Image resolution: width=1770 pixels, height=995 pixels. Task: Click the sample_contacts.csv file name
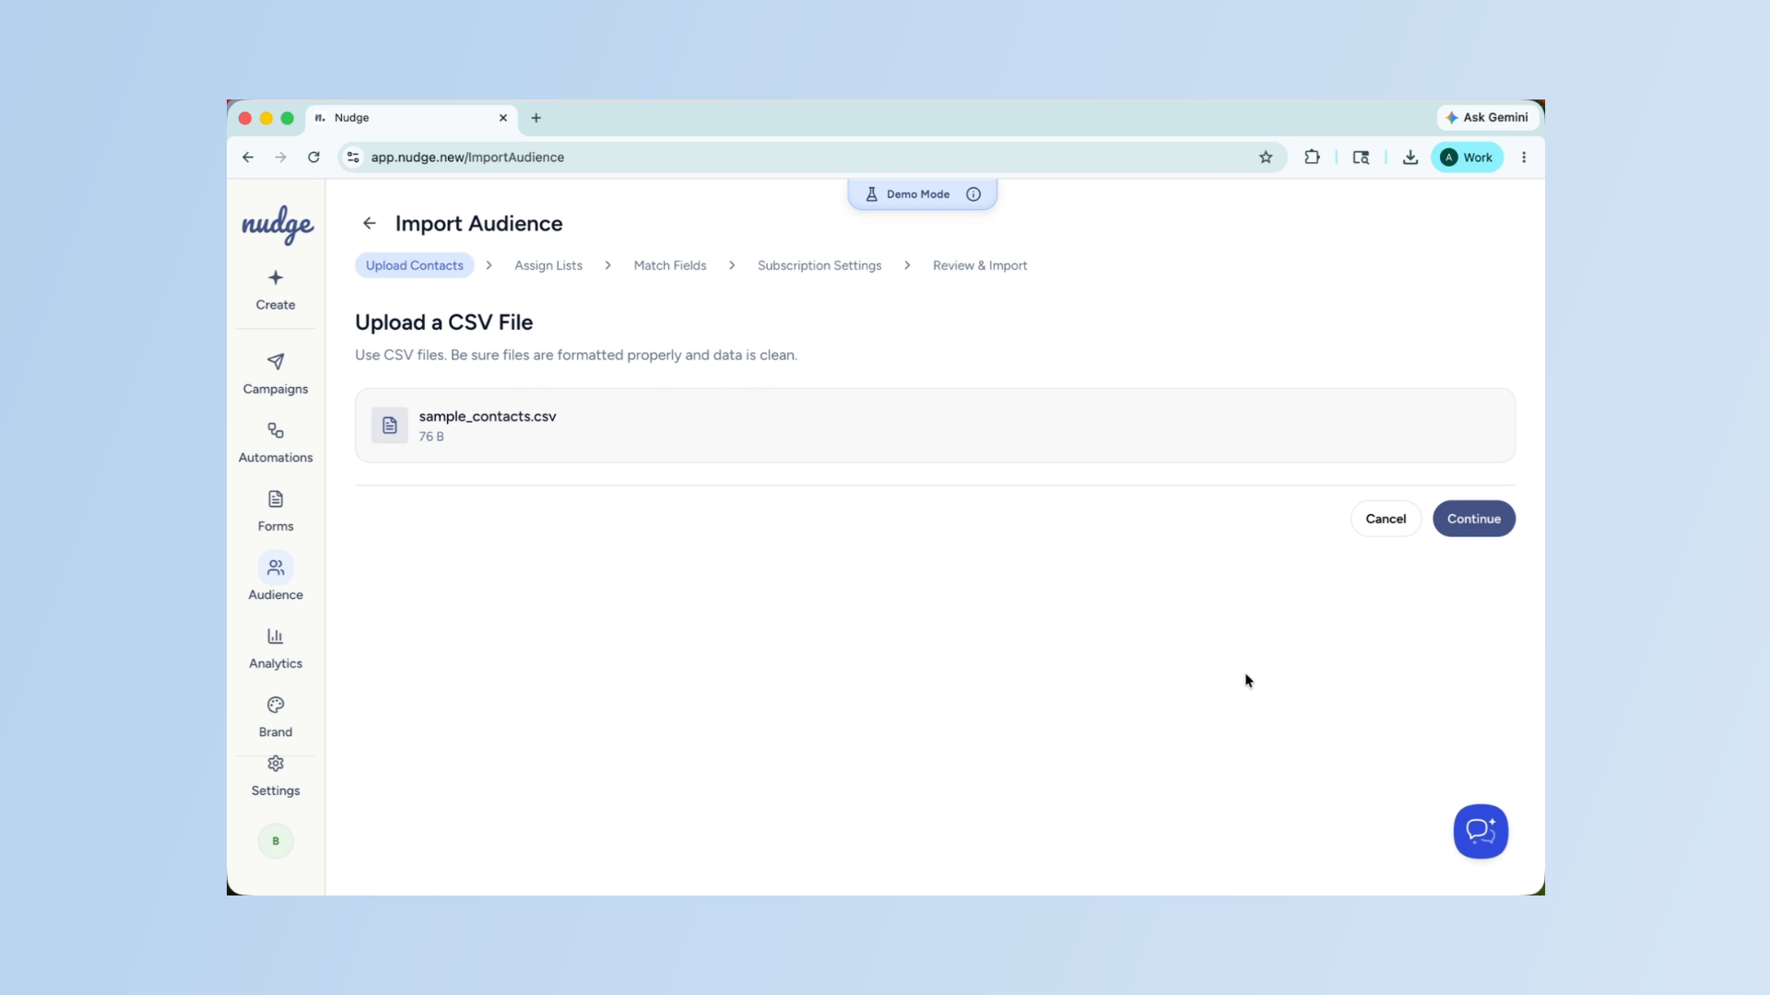point(488,416)
